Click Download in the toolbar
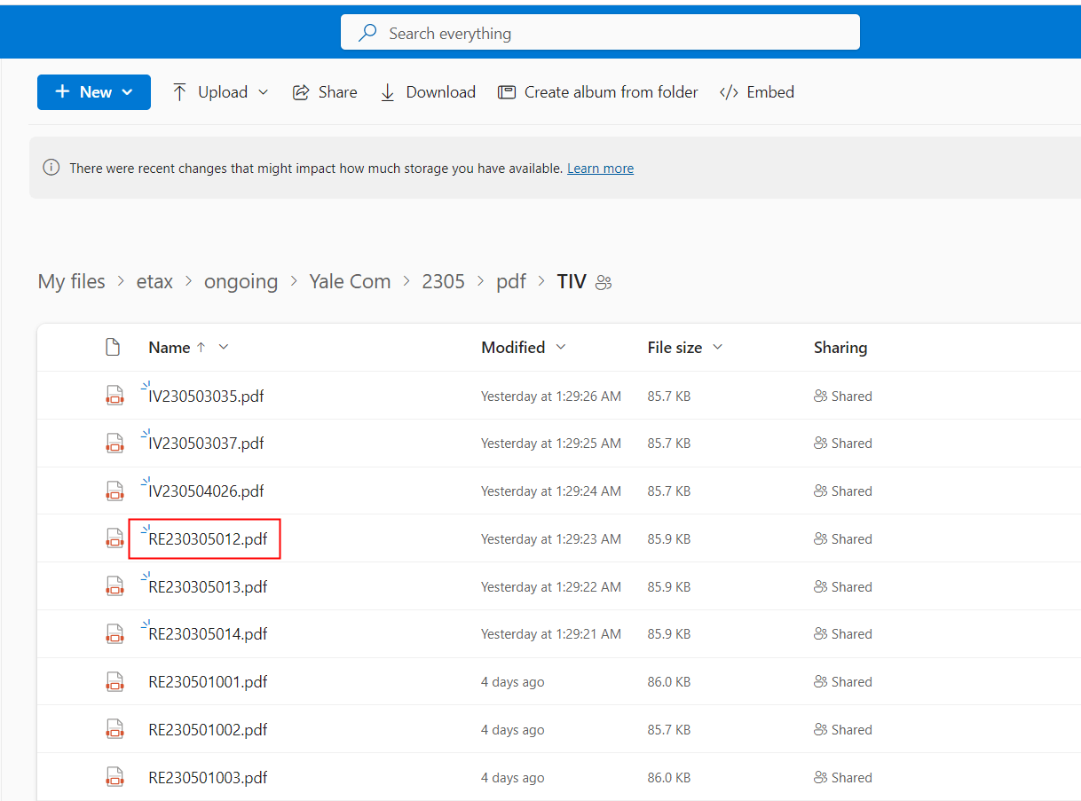1081x801 pixels. [428, 92]
